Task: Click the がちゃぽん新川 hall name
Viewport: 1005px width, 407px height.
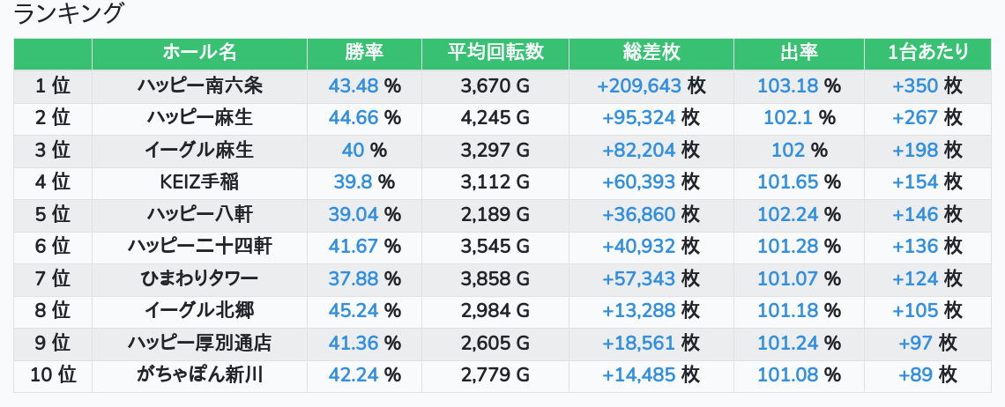Action: pyautogui.click(x=199, y=375)
